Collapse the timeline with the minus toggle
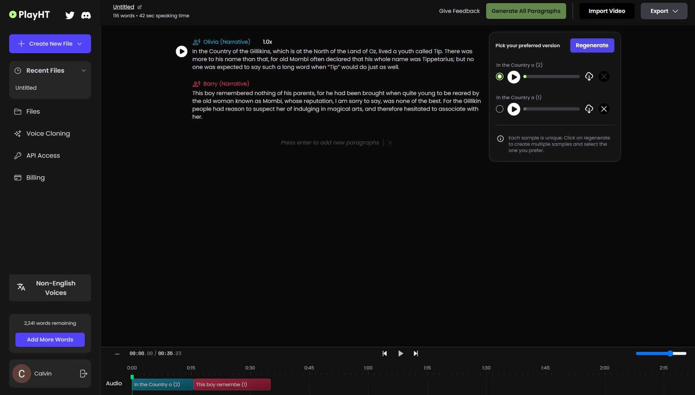The image size is (695, 395). pyautogui.click(x=117, y=354)
